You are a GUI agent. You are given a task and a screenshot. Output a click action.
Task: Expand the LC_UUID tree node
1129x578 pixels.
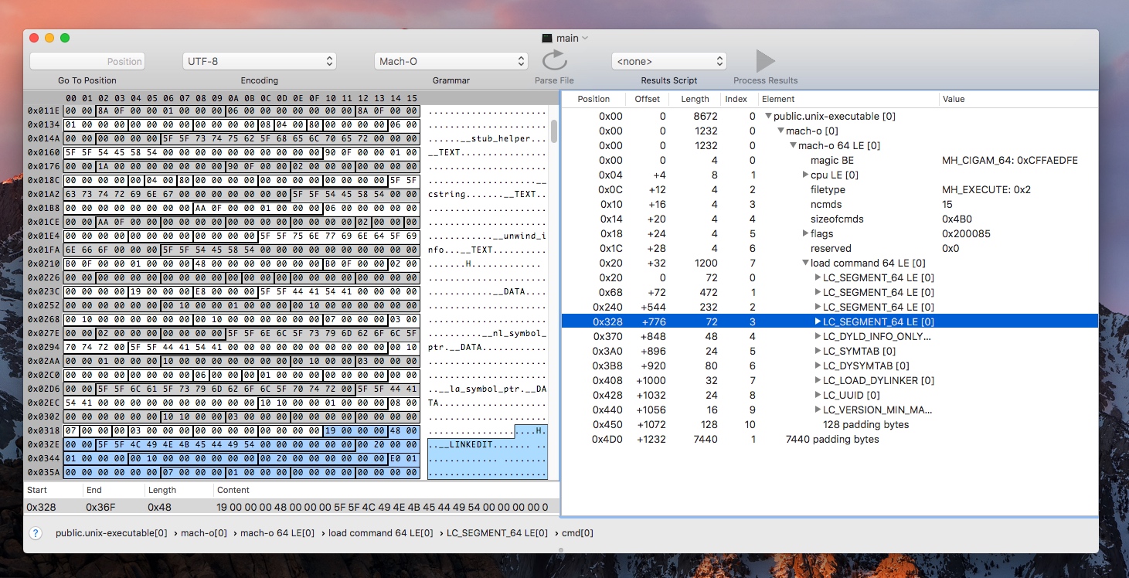(x=818, y=396)
